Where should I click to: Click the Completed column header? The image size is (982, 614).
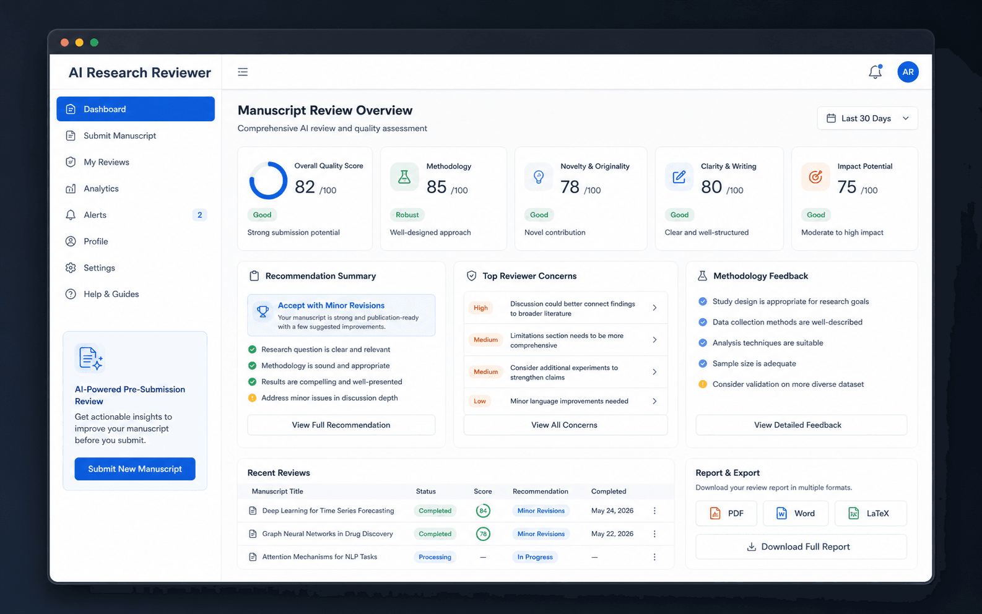(x=609, y=491)
